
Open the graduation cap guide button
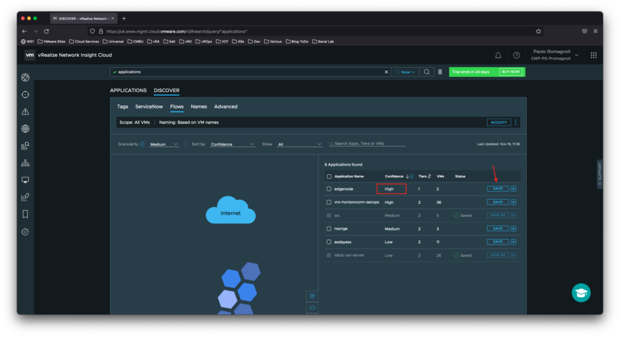pyautogui.click(x=581, y=293)
